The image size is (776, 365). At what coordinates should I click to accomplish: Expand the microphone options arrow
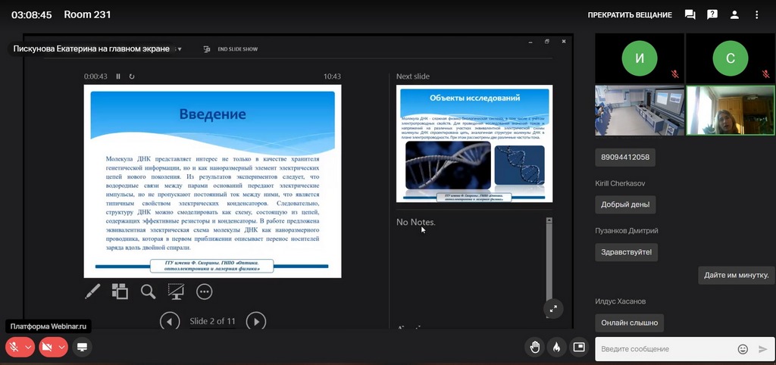point(28,347)
